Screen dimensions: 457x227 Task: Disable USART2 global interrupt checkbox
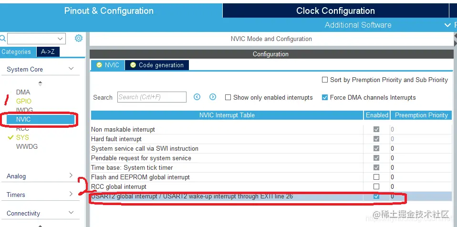pyautogui.click(x=376, y=196)
